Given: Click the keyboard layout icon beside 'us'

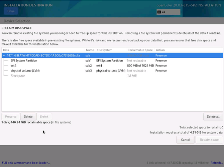Looking at the screenshot, I should tap(159, 12).
